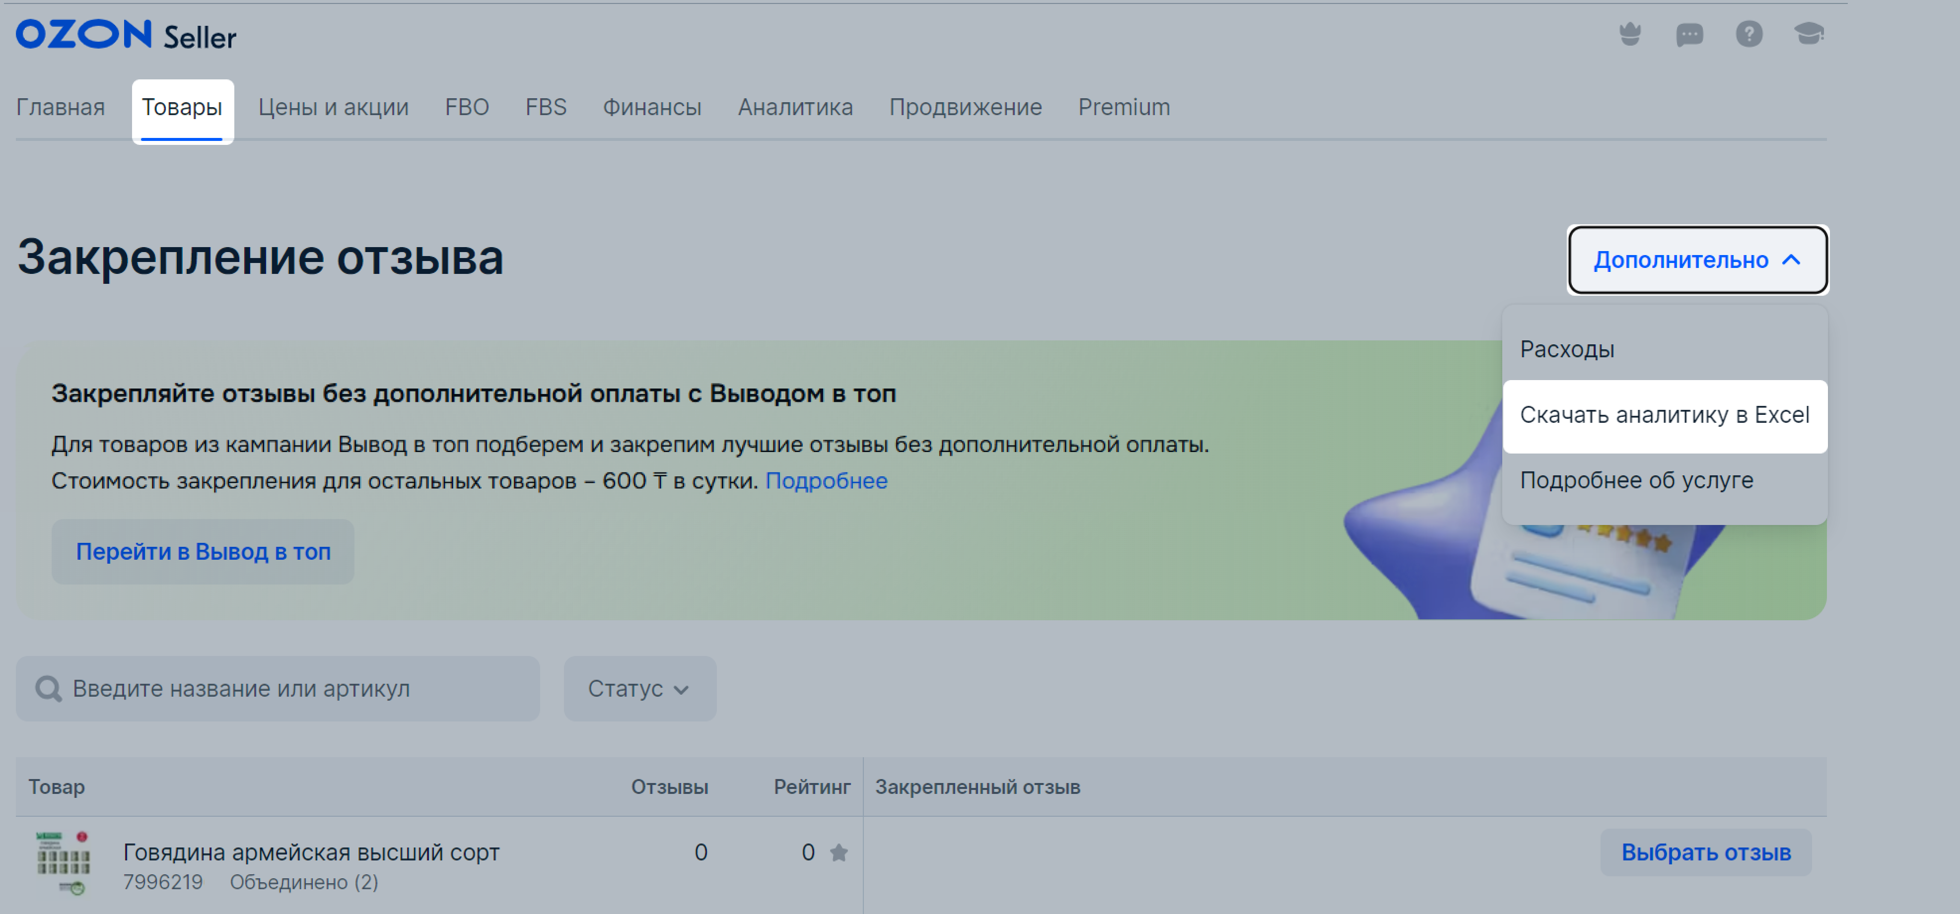Click the Отзывы column header

[670, 787]
